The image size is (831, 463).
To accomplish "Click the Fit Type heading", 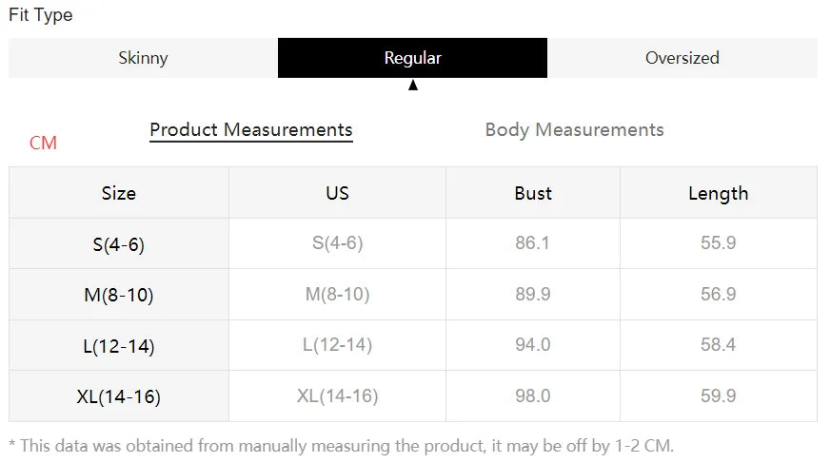I will point(41,15).
